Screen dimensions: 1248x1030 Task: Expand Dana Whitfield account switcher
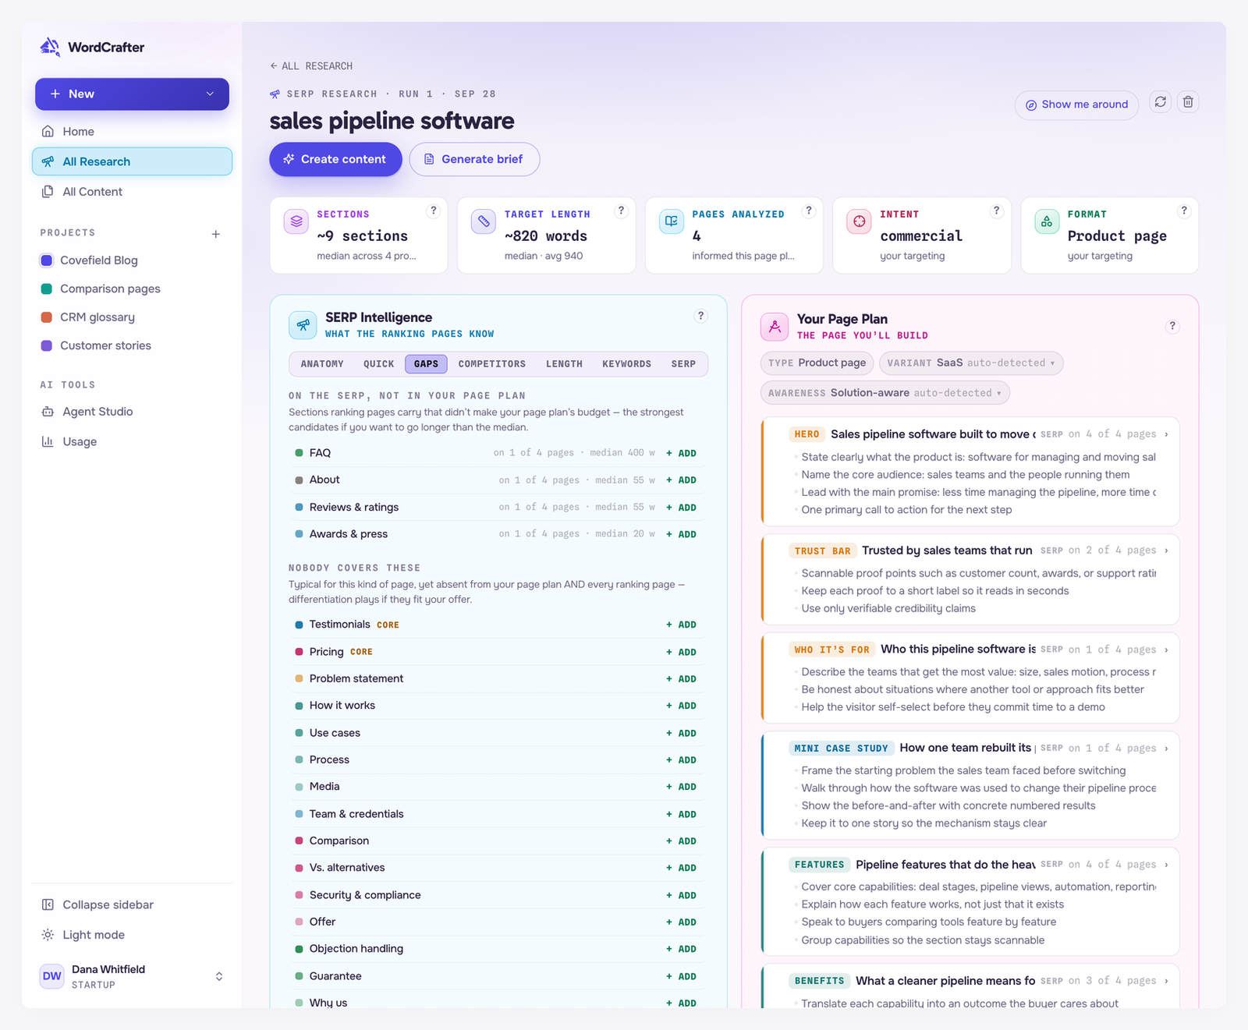(x=219, y=976)
